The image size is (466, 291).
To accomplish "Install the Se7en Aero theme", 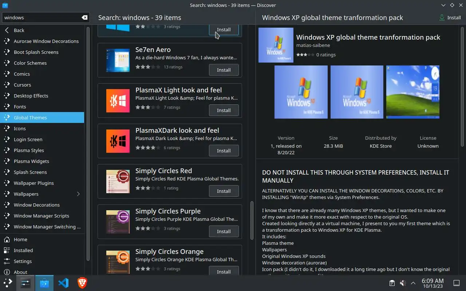I will (224, 70).
